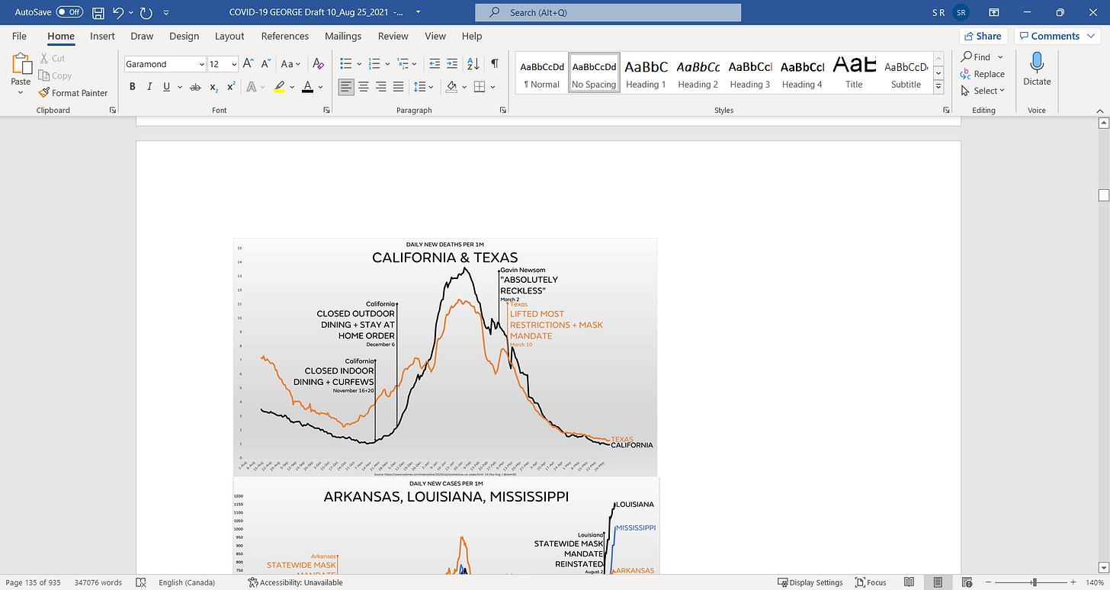Image resolution: width=1110 pixels, height=590 pixels.
Task: Click the Sort A-Z icon
Action: pos(473,64)
